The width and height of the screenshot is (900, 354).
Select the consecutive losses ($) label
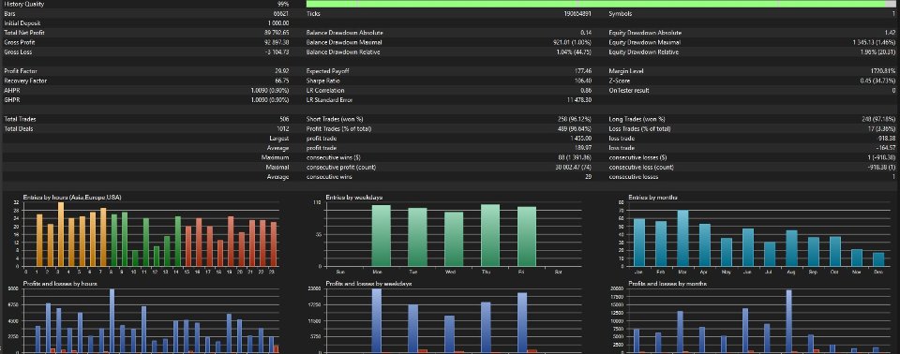point(638,157)
